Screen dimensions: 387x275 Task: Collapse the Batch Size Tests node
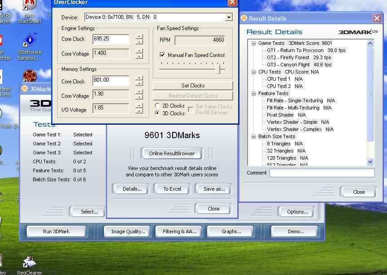pyautogui.click(x=254, y=137)
